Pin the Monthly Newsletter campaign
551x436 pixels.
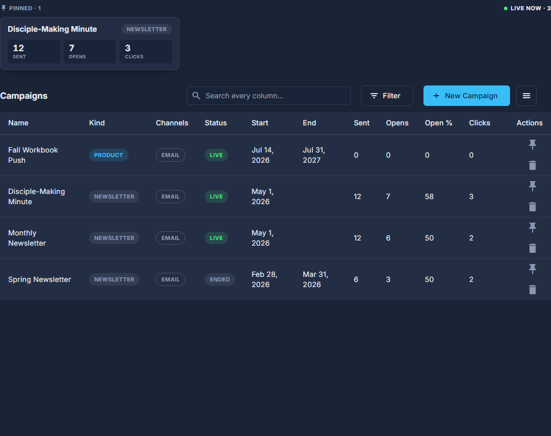coord(533,227)
